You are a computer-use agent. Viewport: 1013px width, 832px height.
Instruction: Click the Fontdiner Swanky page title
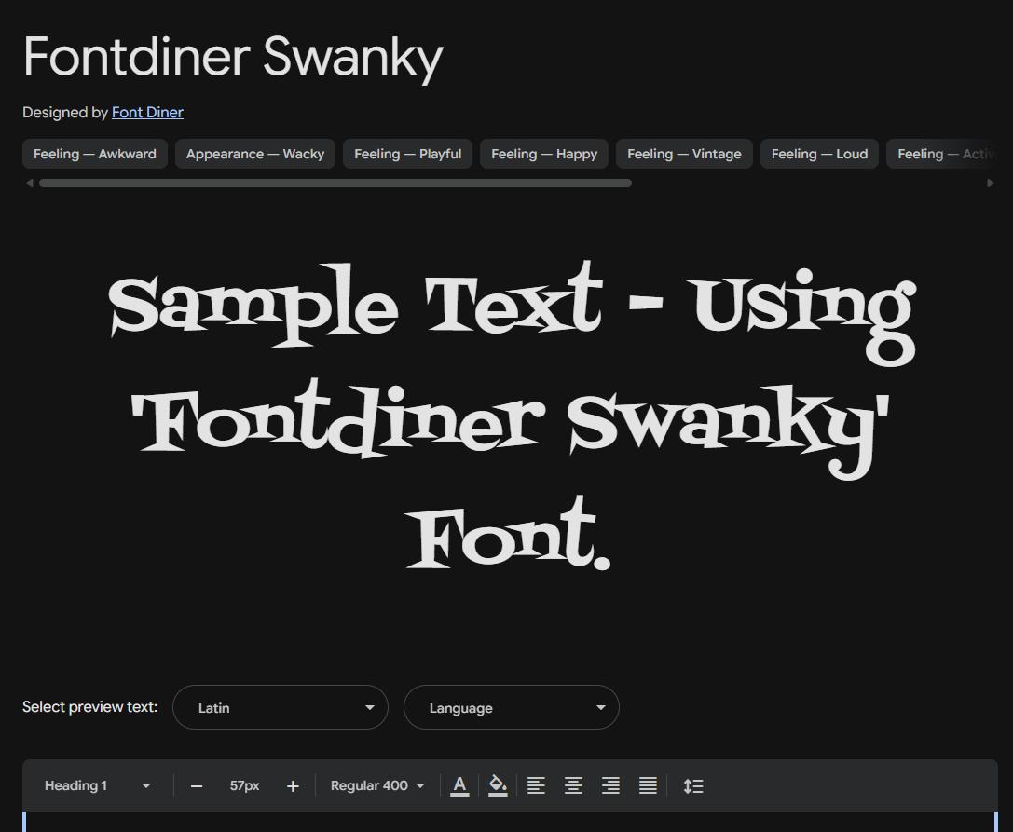coord(233,57)
